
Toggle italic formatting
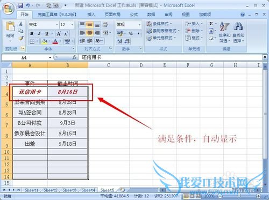pyautogui.click(x=39, y=33)
